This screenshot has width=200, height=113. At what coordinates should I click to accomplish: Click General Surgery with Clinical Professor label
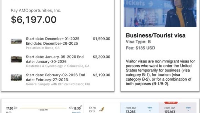[x=58, y=84]
